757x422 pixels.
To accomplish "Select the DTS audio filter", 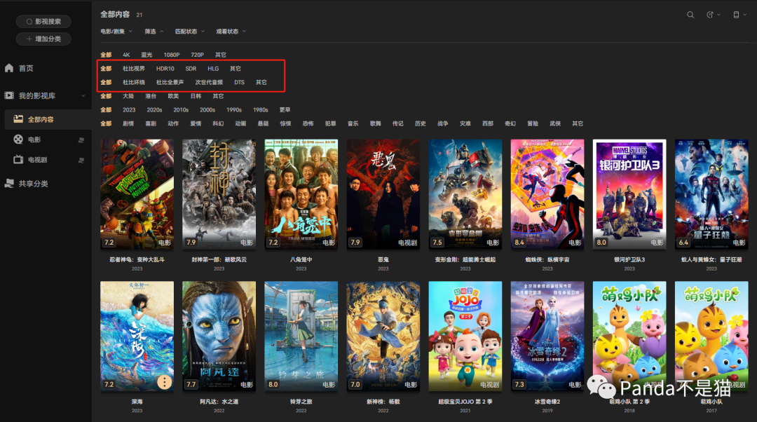I will 240,83.
